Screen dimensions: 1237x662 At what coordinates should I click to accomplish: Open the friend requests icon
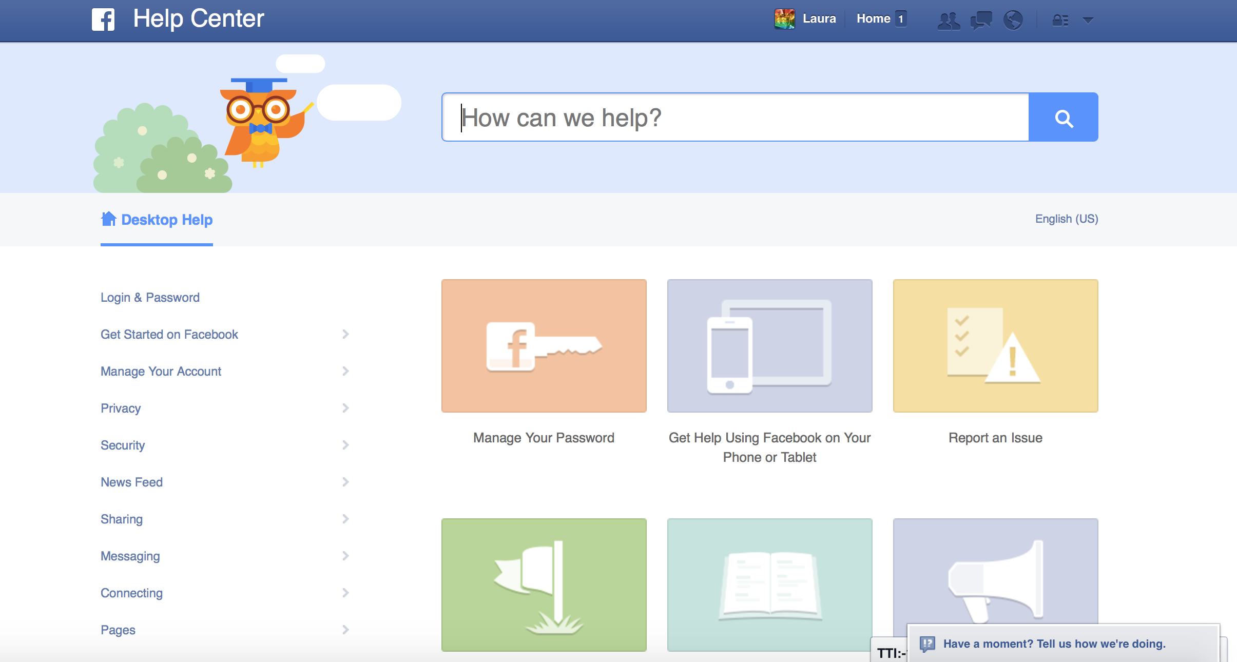tap(948, 21)
